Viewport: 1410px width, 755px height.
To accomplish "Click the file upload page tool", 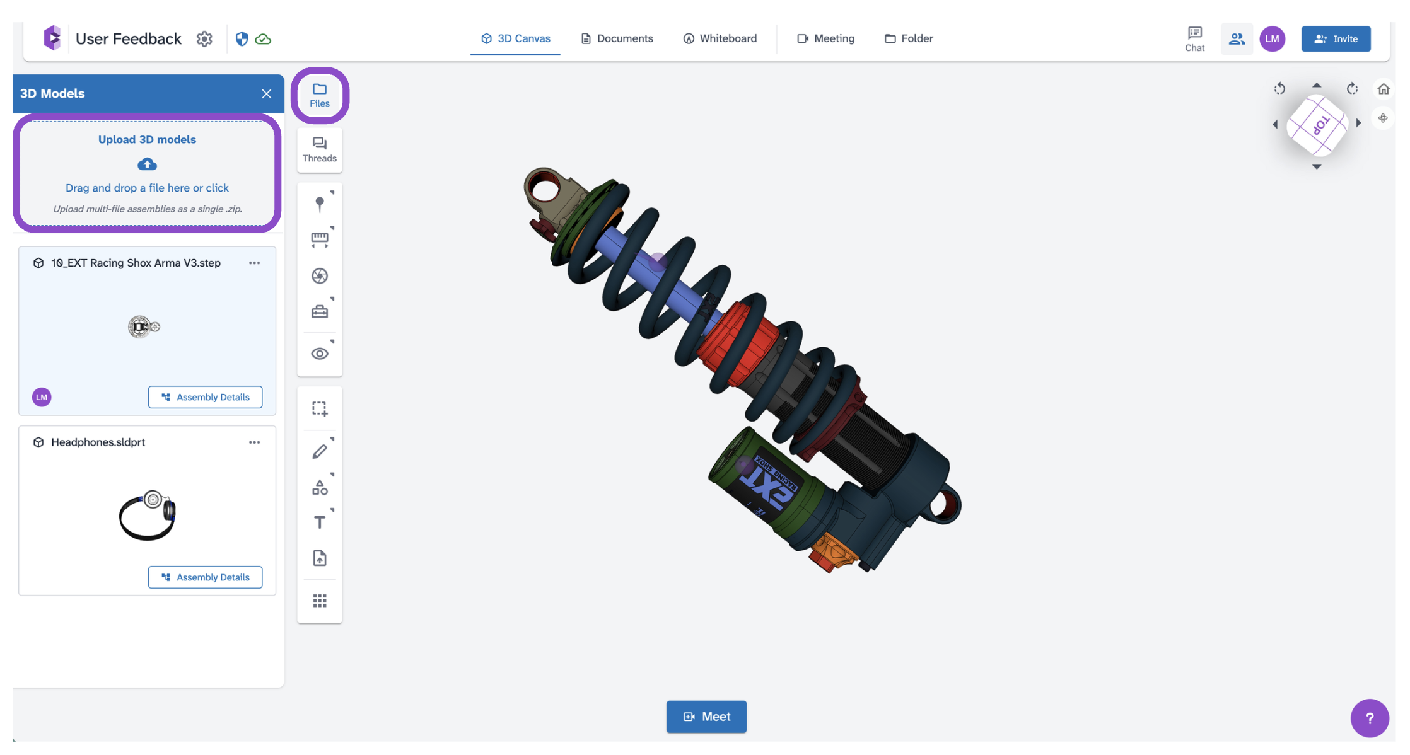I will (x=320, y=558).
